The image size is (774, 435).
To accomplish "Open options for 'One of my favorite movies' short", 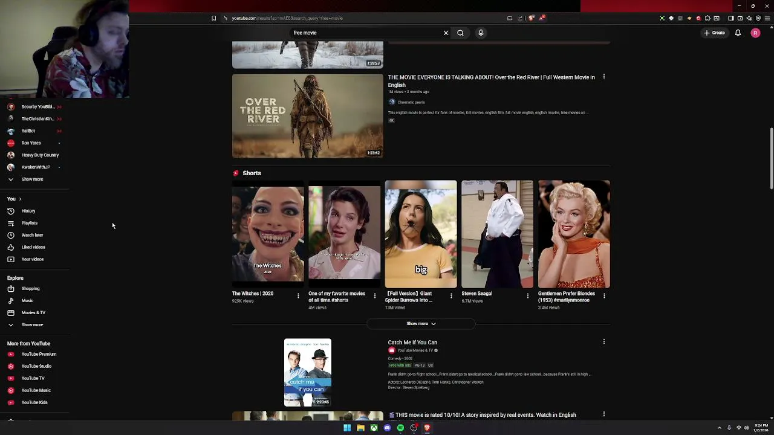I will point(374,295).
